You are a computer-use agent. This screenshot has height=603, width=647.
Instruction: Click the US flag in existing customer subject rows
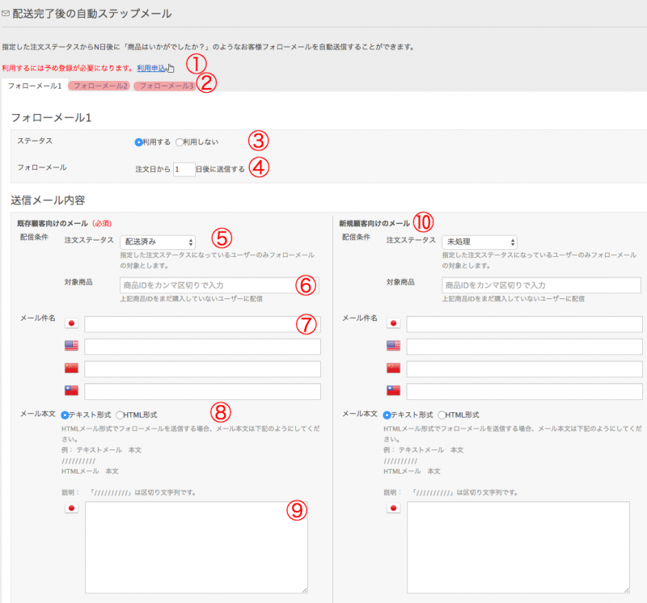point(71,347)
